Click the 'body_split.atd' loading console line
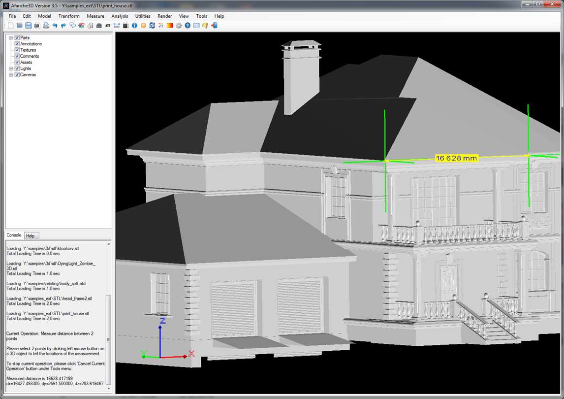Screen dimensions: 564x399 pos(46,283)
